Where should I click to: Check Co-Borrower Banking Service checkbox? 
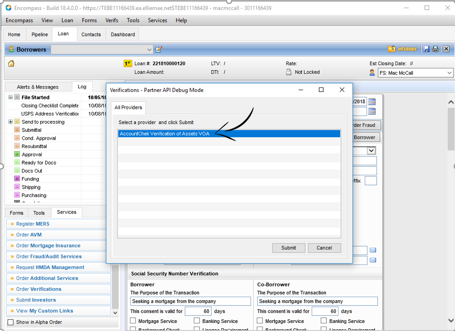(324, 321)
